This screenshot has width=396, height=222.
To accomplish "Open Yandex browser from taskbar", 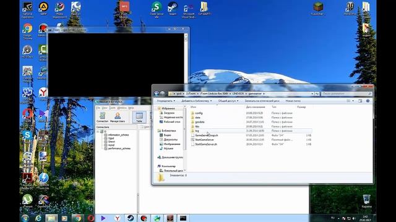I will 117,218.
